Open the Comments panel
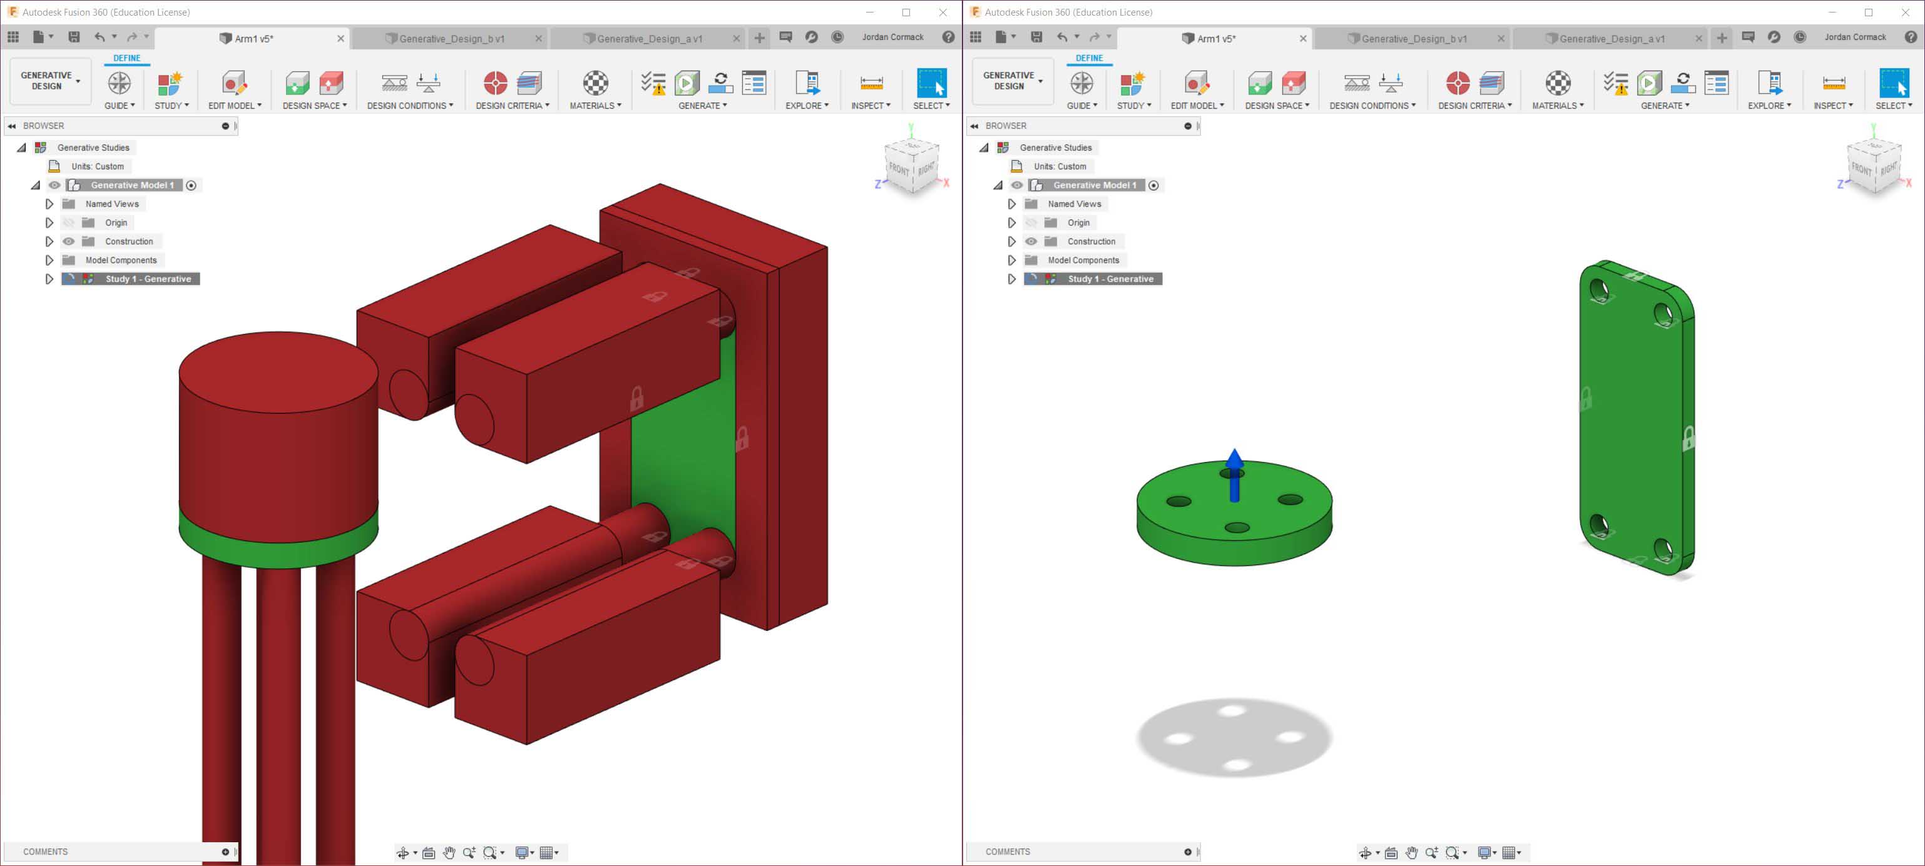 click(45, 851)
